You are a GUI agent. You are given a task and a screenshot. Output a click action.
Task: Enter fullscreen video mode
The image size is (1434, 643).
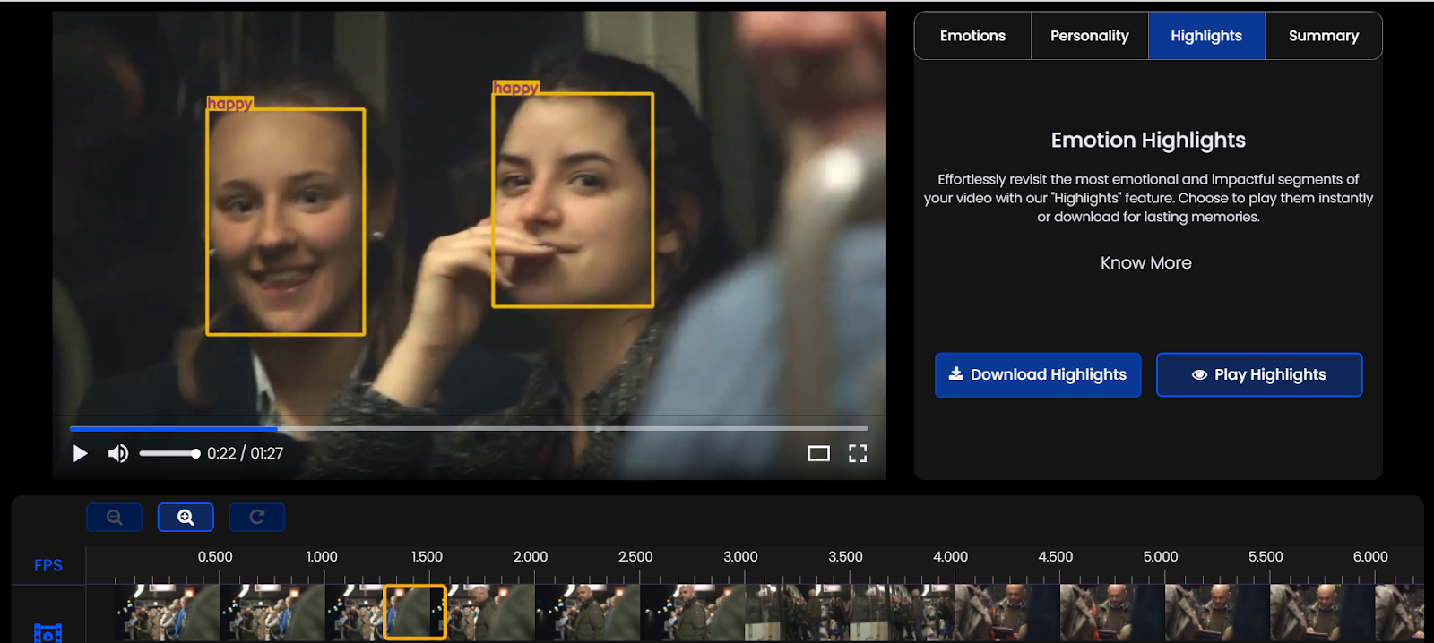[858, 453]
